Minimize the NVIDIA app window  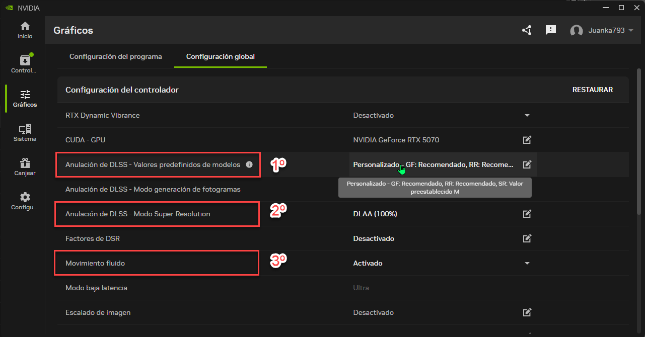coord(606,8)
